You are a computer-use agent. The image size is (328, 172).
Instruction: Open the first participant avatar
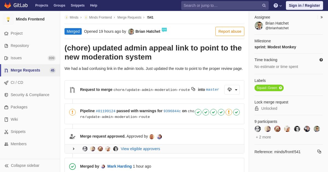click(258, 129)
